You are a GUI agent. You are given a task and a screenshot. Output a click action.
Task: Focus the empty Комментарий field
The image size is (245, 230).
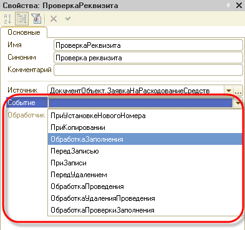148,70
